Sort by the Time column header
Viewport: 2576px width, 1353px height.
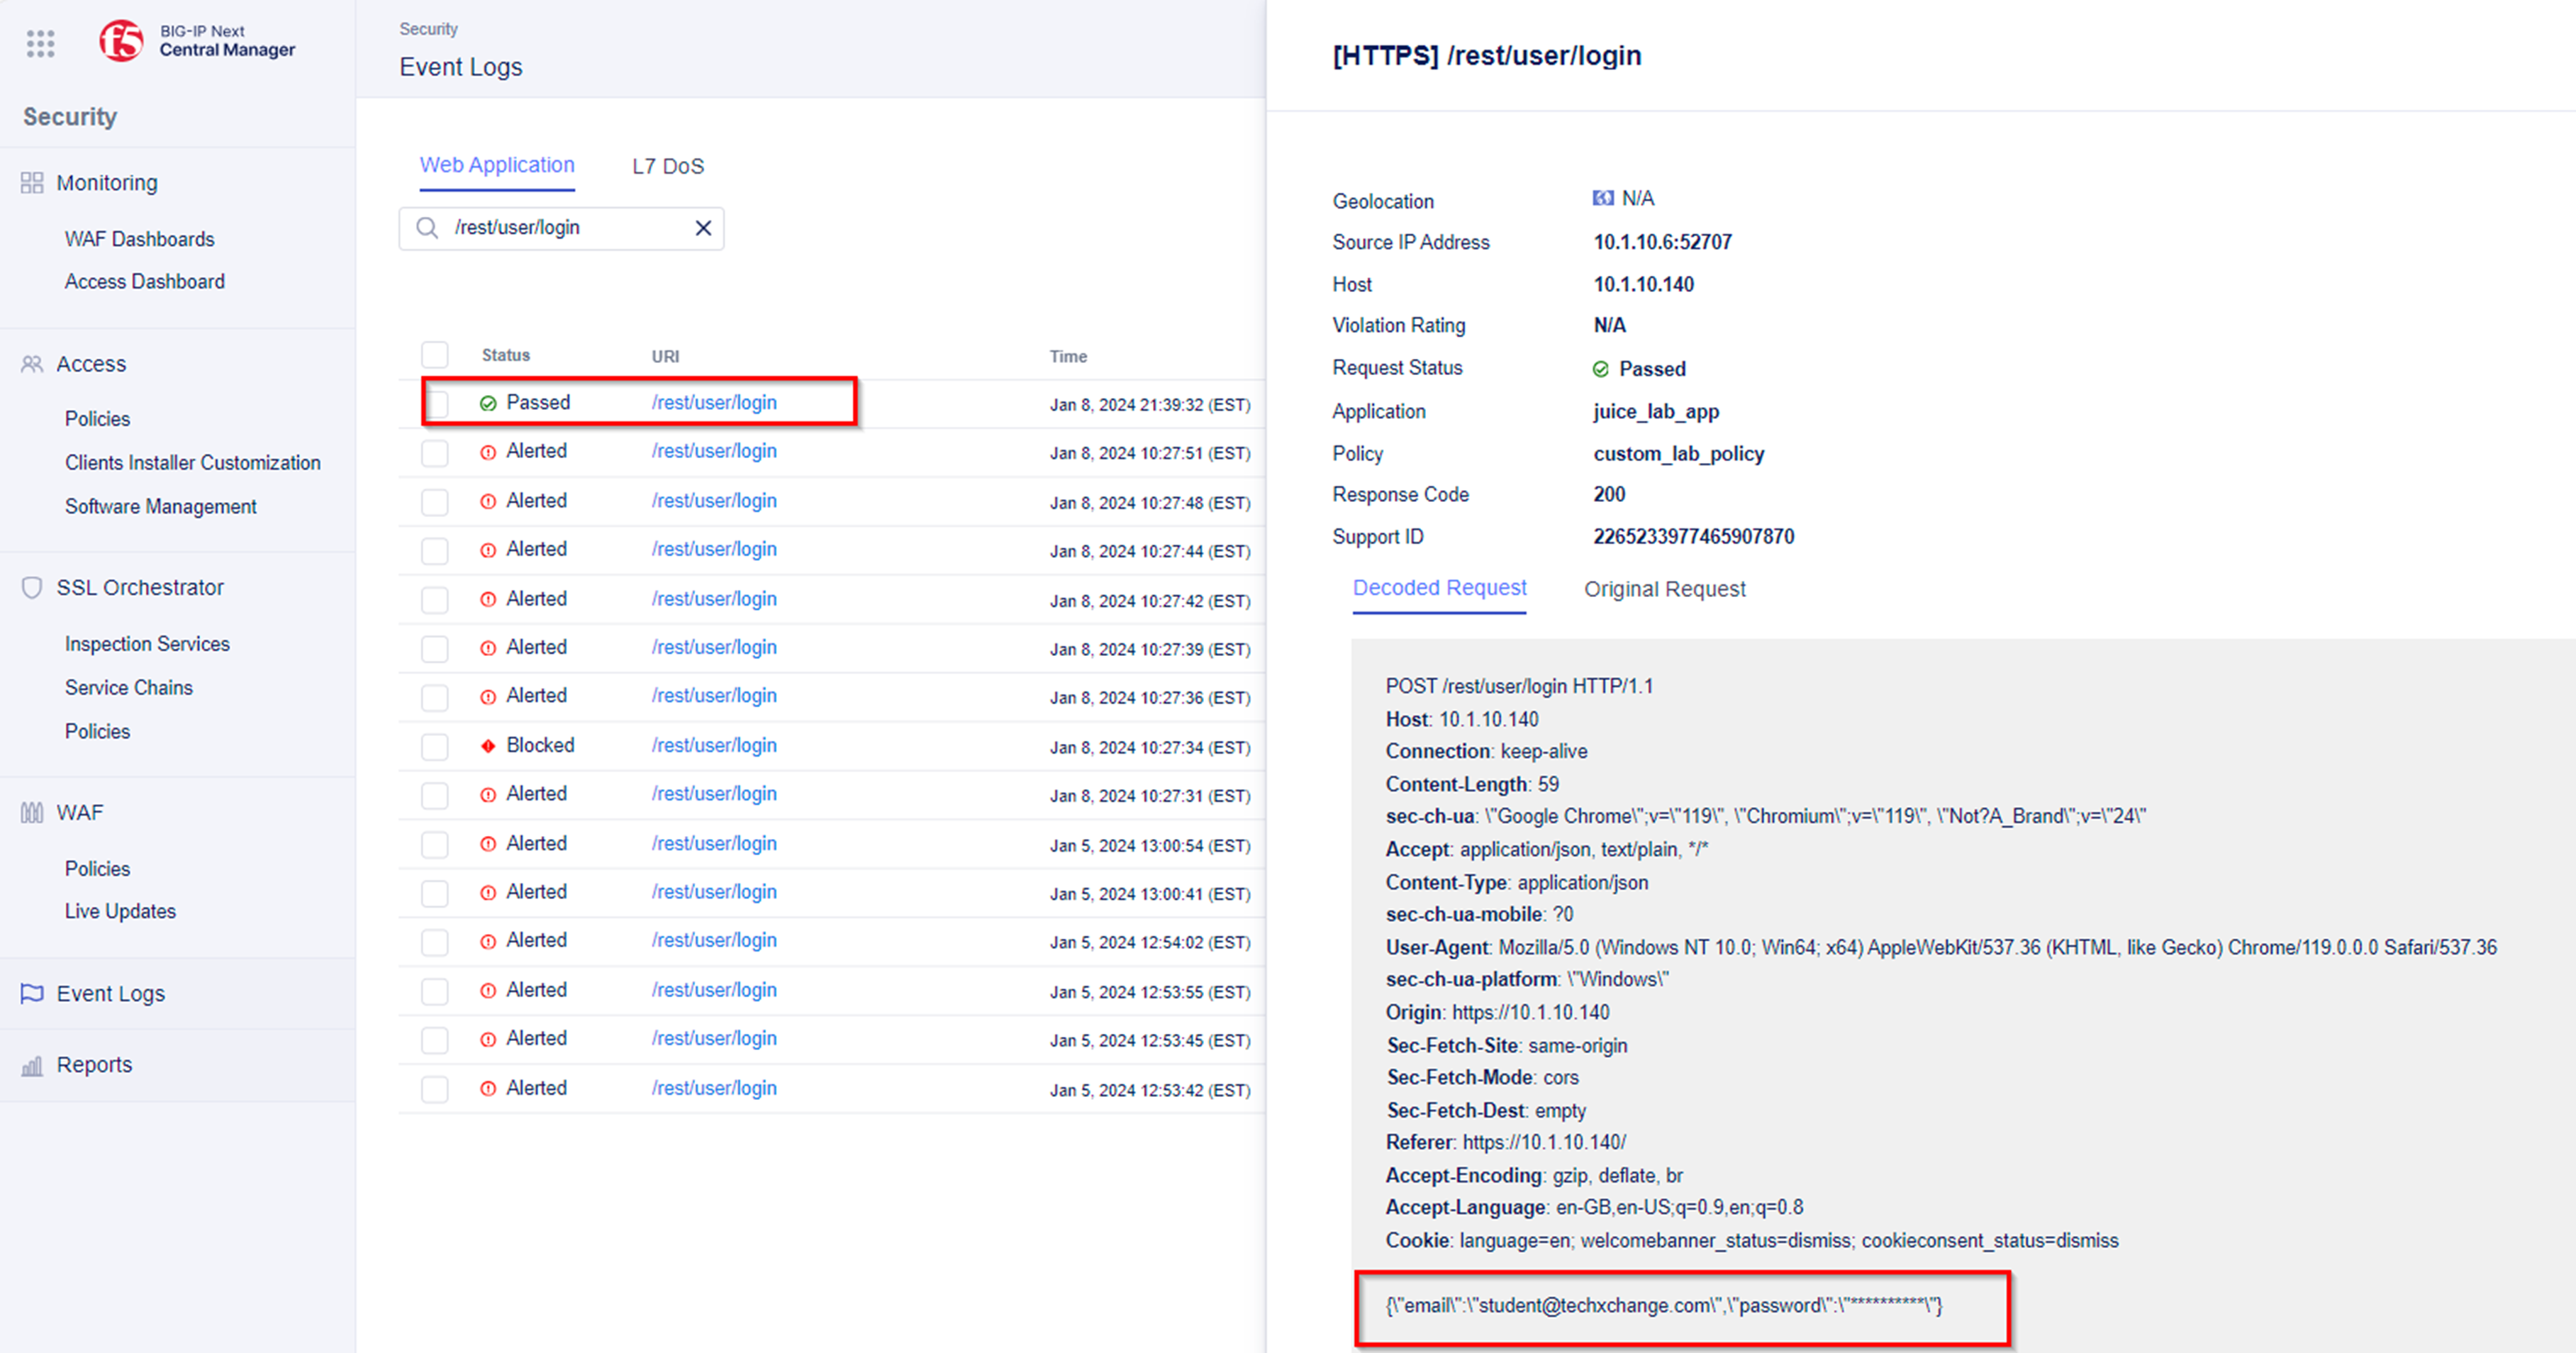[x=1068, y=356]
